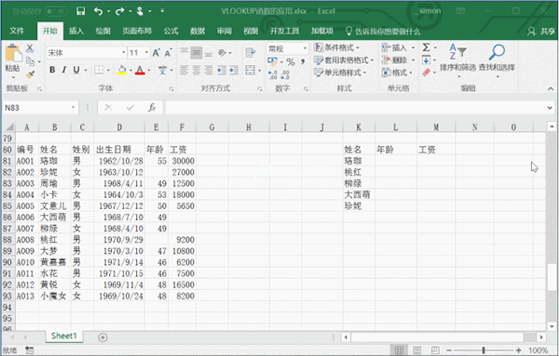
Task: Click Decrease decimal icon
Action: [285, 74]
